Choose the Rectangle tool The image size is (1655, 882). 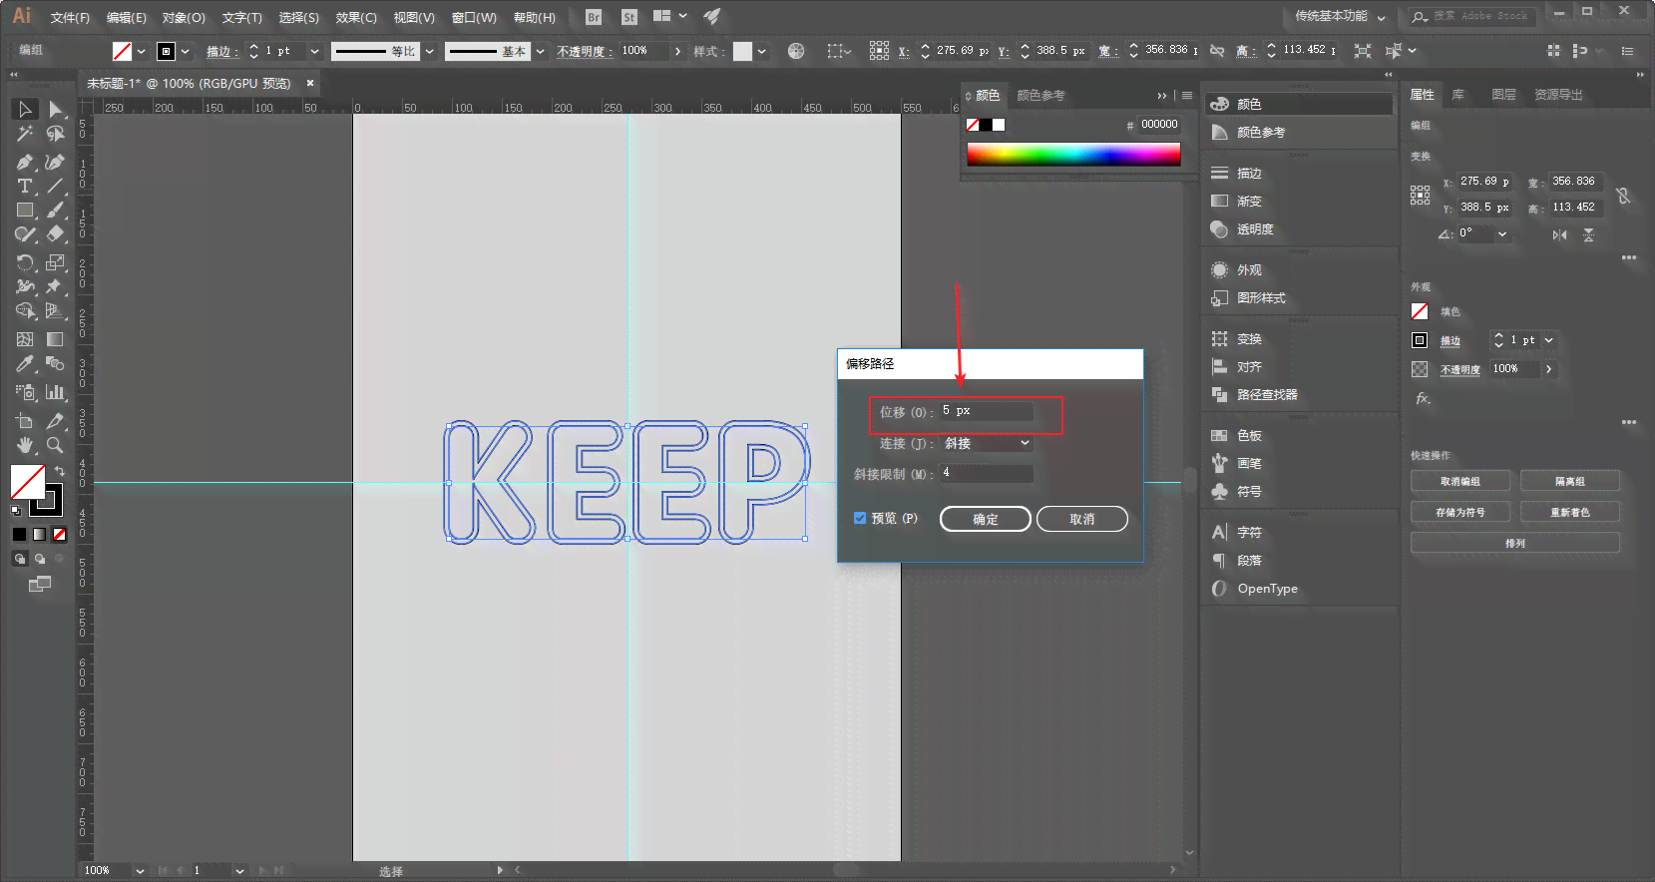tap(25, 211)
